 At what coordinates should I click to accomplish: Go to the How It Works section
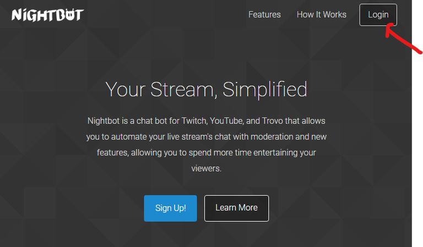pyautogui.click(x=321, y=15)
